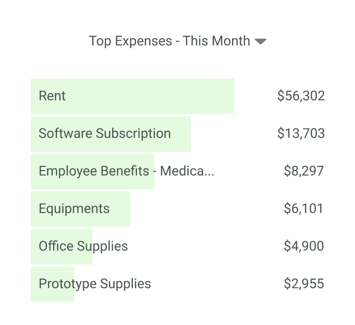Click the right end of the Software Subscription bar
The width and height of the screenshot is (355, 325).
(x=184, y=133)
